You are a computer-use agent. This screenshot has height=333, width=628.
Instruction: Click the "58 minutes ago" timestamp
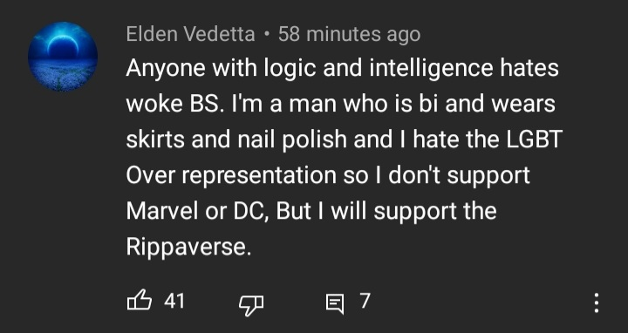(x=349, y=34)
